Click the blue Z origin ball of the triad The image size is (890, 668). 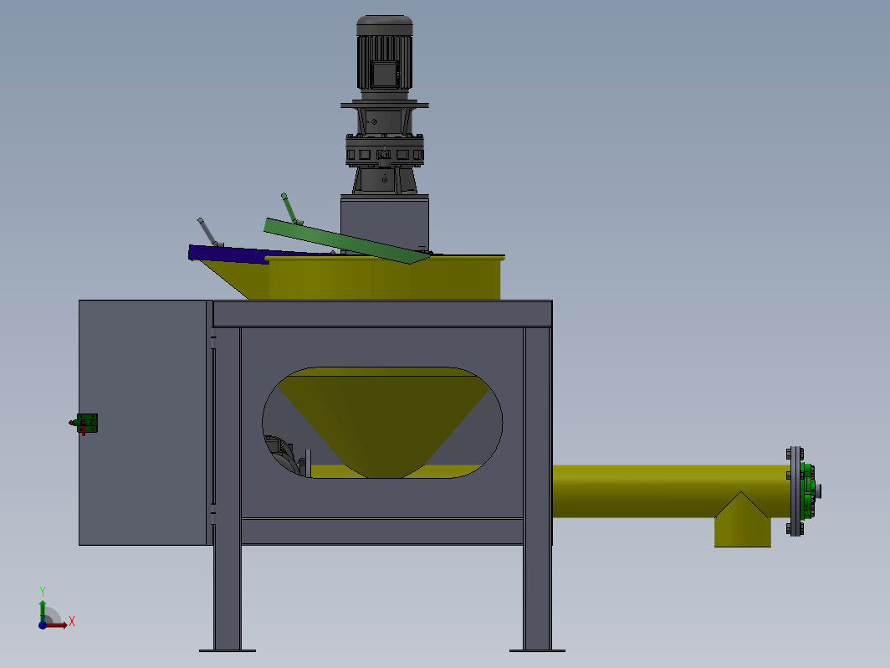click(x=43, y=624)
